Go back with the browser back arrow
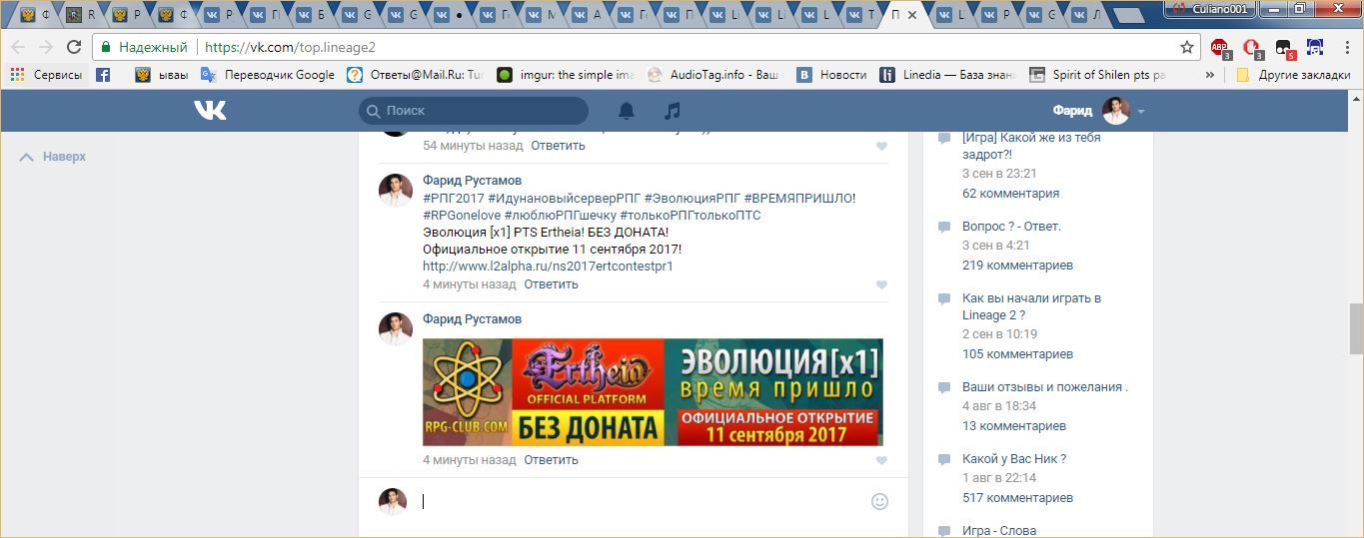This screenshot has width=1364, height=538. click(x=18, y=47)
